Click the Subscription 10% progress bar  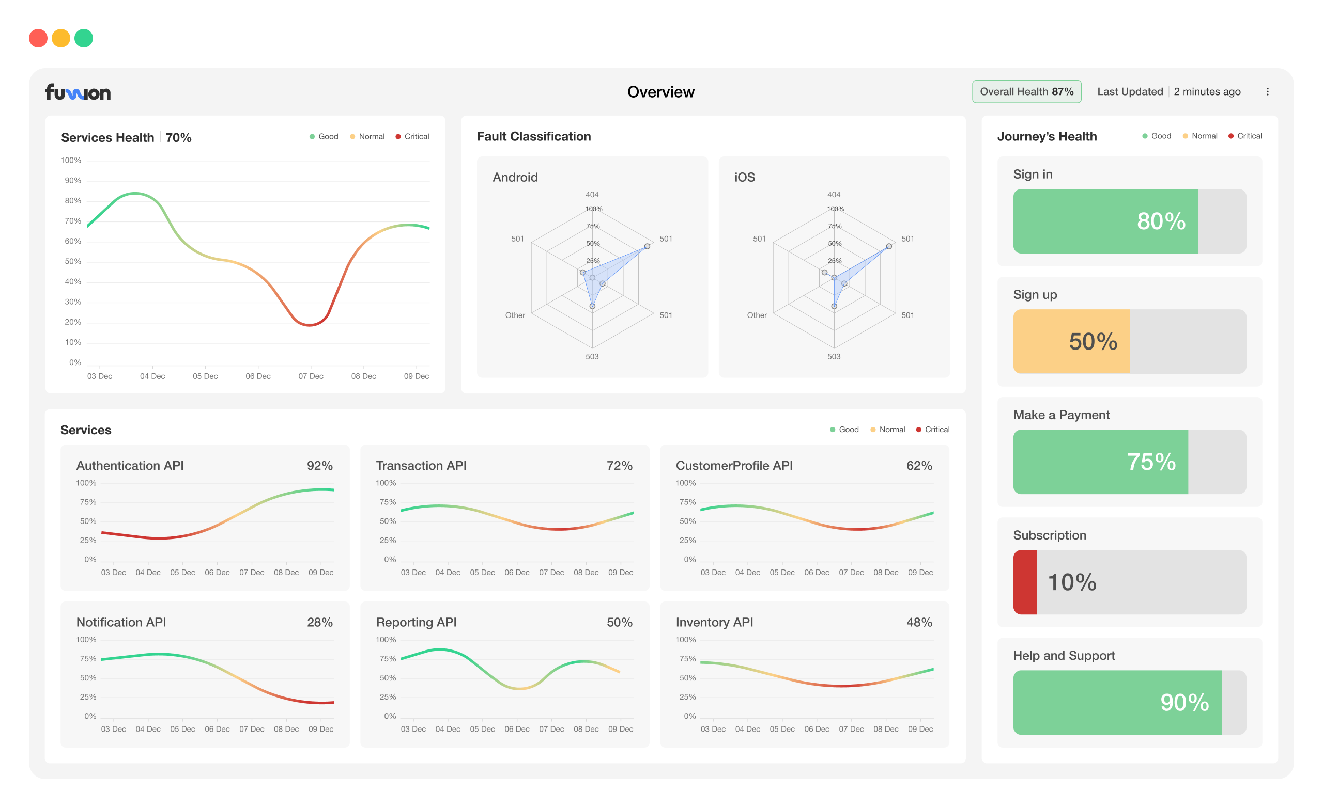click(1130, 582)
